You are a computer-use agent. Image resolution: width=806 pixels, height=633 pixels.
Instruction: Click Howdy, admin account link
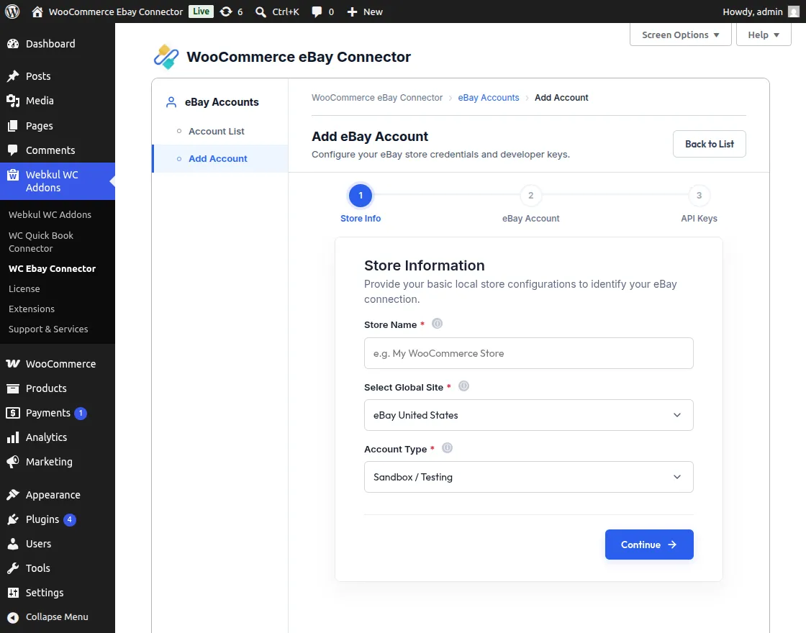(753, 12)
